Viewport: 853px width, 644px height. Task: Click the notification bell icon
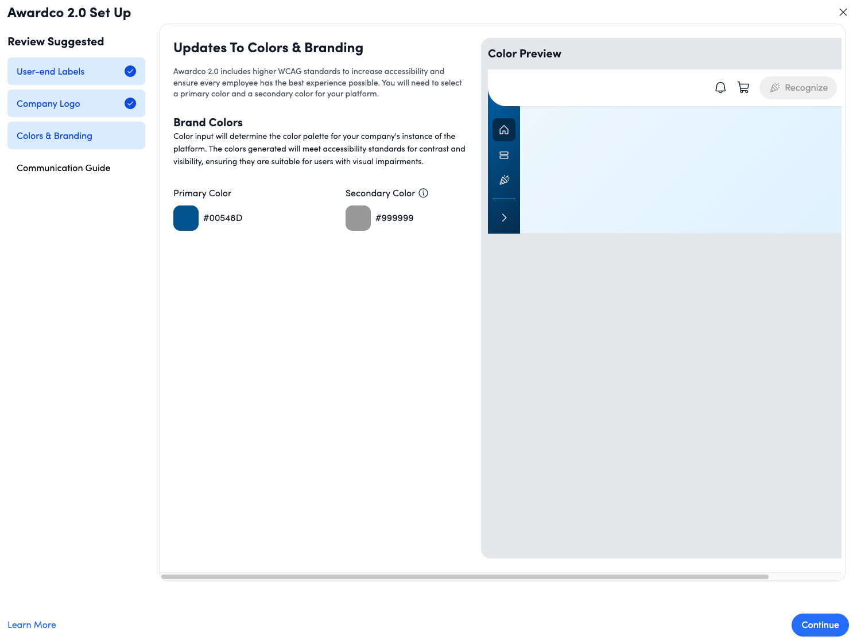pyautogui.click(x=720, y=88)
